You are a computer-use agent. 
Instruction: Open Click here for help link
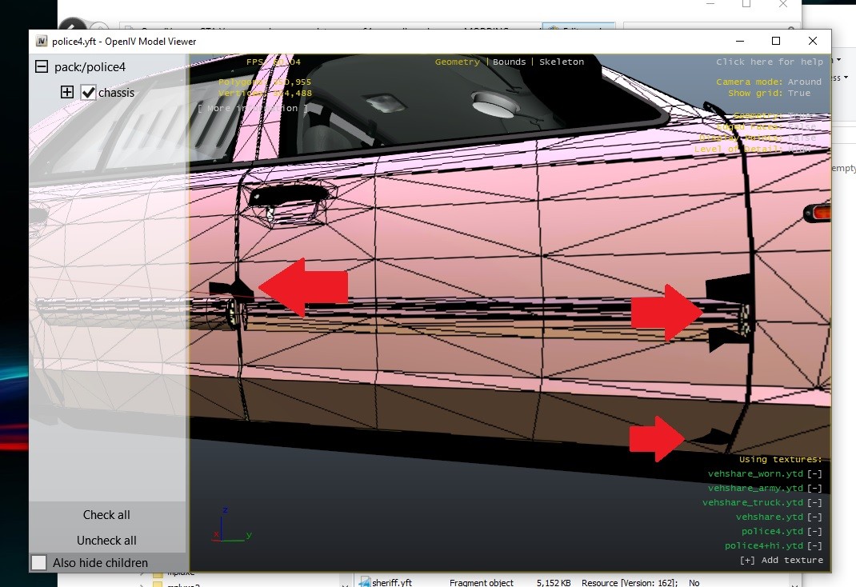pyautogui.click(x=770, y=62)
